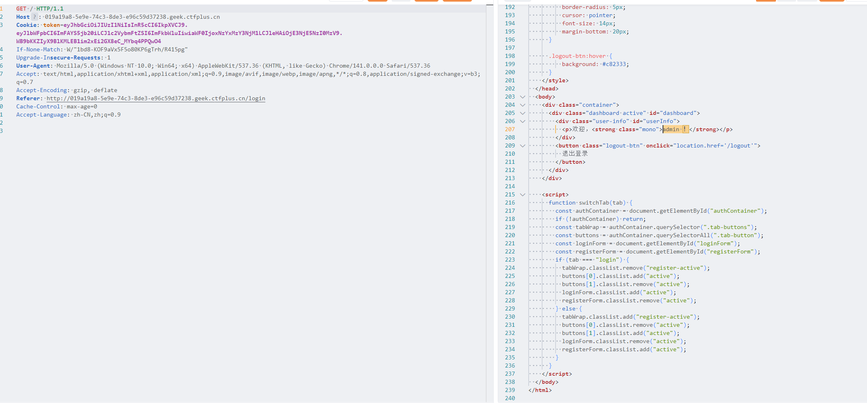The image size is (867, 403).
Task: Fold the script block at line 215
Action: pyautogui.click(x=522, y=195)
